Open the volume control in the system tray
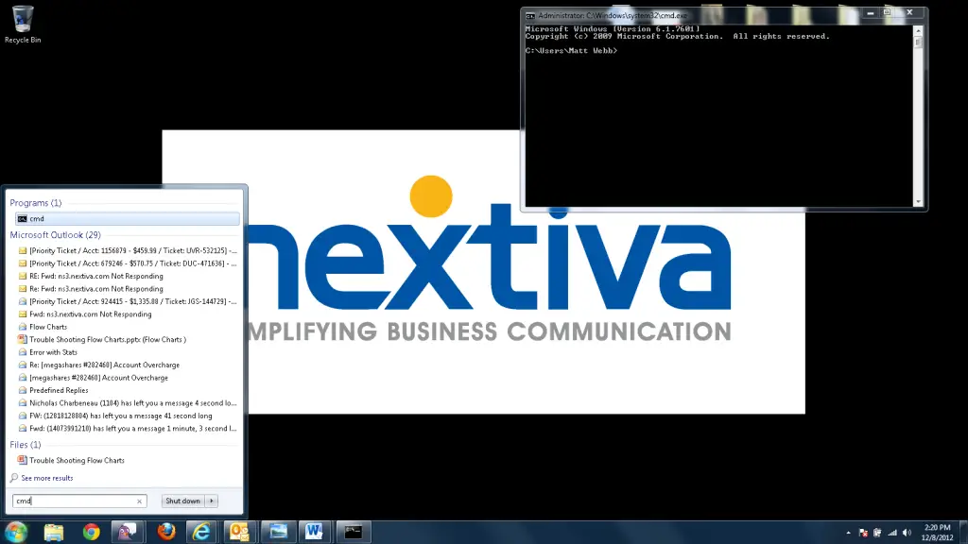Screen dimensions: 968x544 (x=906, y=532)
